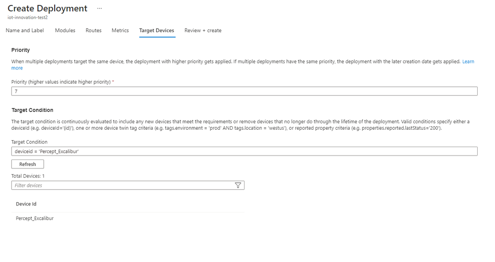Select the Metrics tab
Image resolution: width=495 pixels, height=262 pixels.
120,30
